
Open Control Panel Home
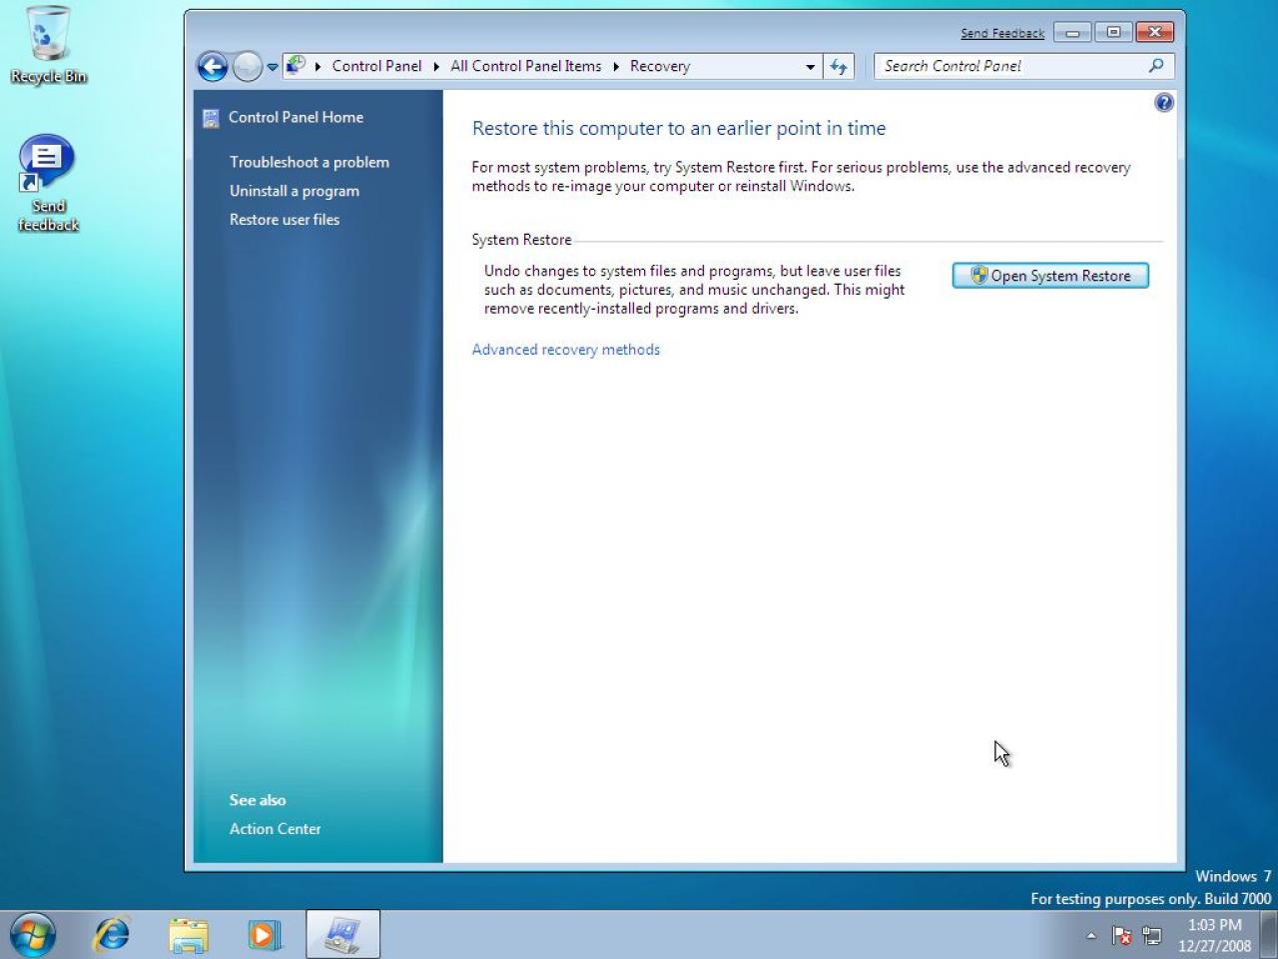pos(296,117)
